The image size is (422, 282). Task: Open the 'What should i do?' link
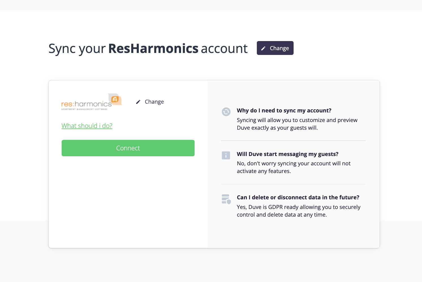point(87,126)
